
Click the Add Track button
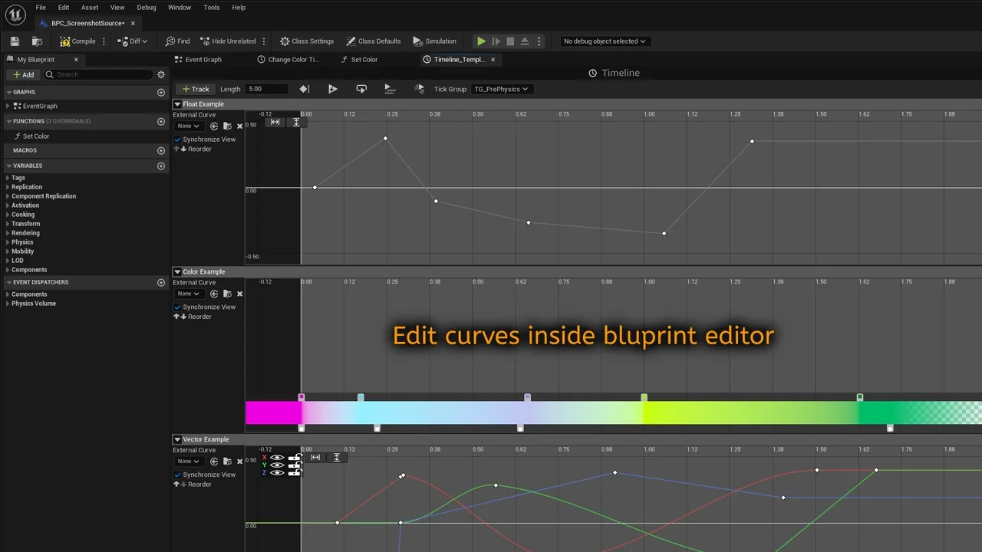coord(195,89)
